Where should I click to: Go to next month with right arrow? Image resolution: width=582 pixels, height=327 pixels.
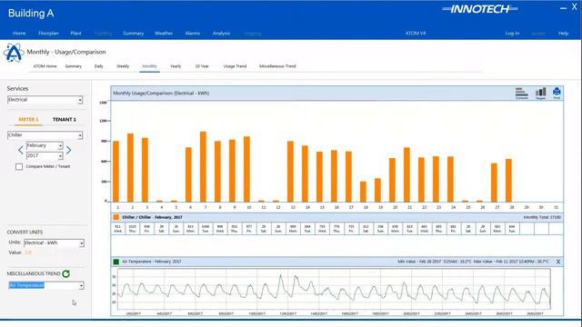69,150
